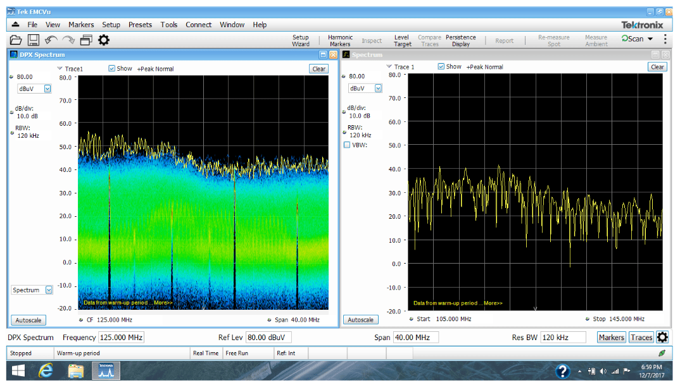Image resolution: width=680 pixels, height=385 pixels.
Task: Open the Tools menu
Action: click(x=168, y=25)
